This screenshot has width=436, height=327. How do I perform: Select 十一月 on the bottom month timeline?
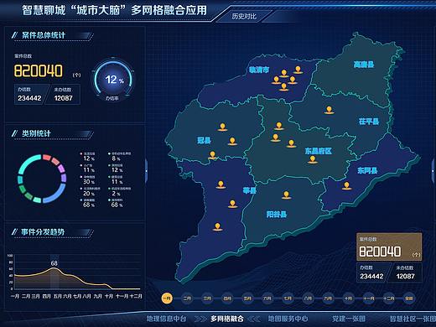pos(369,298)
